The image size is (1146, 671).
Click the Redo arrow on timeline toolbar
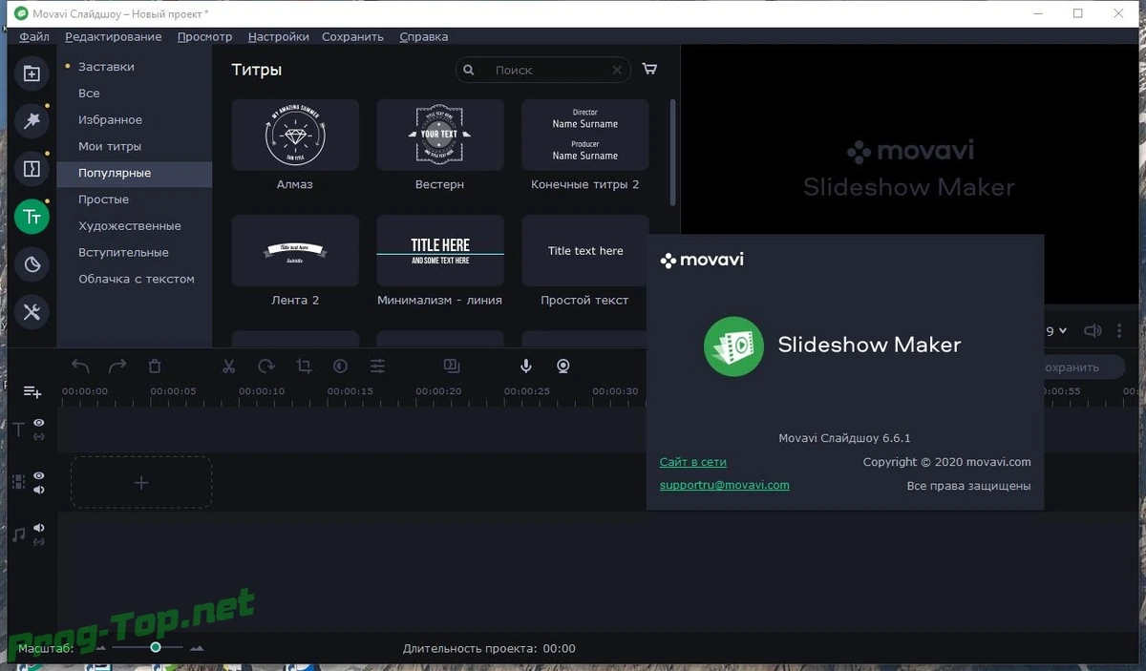pyautogui.click(x=117, y=366)
